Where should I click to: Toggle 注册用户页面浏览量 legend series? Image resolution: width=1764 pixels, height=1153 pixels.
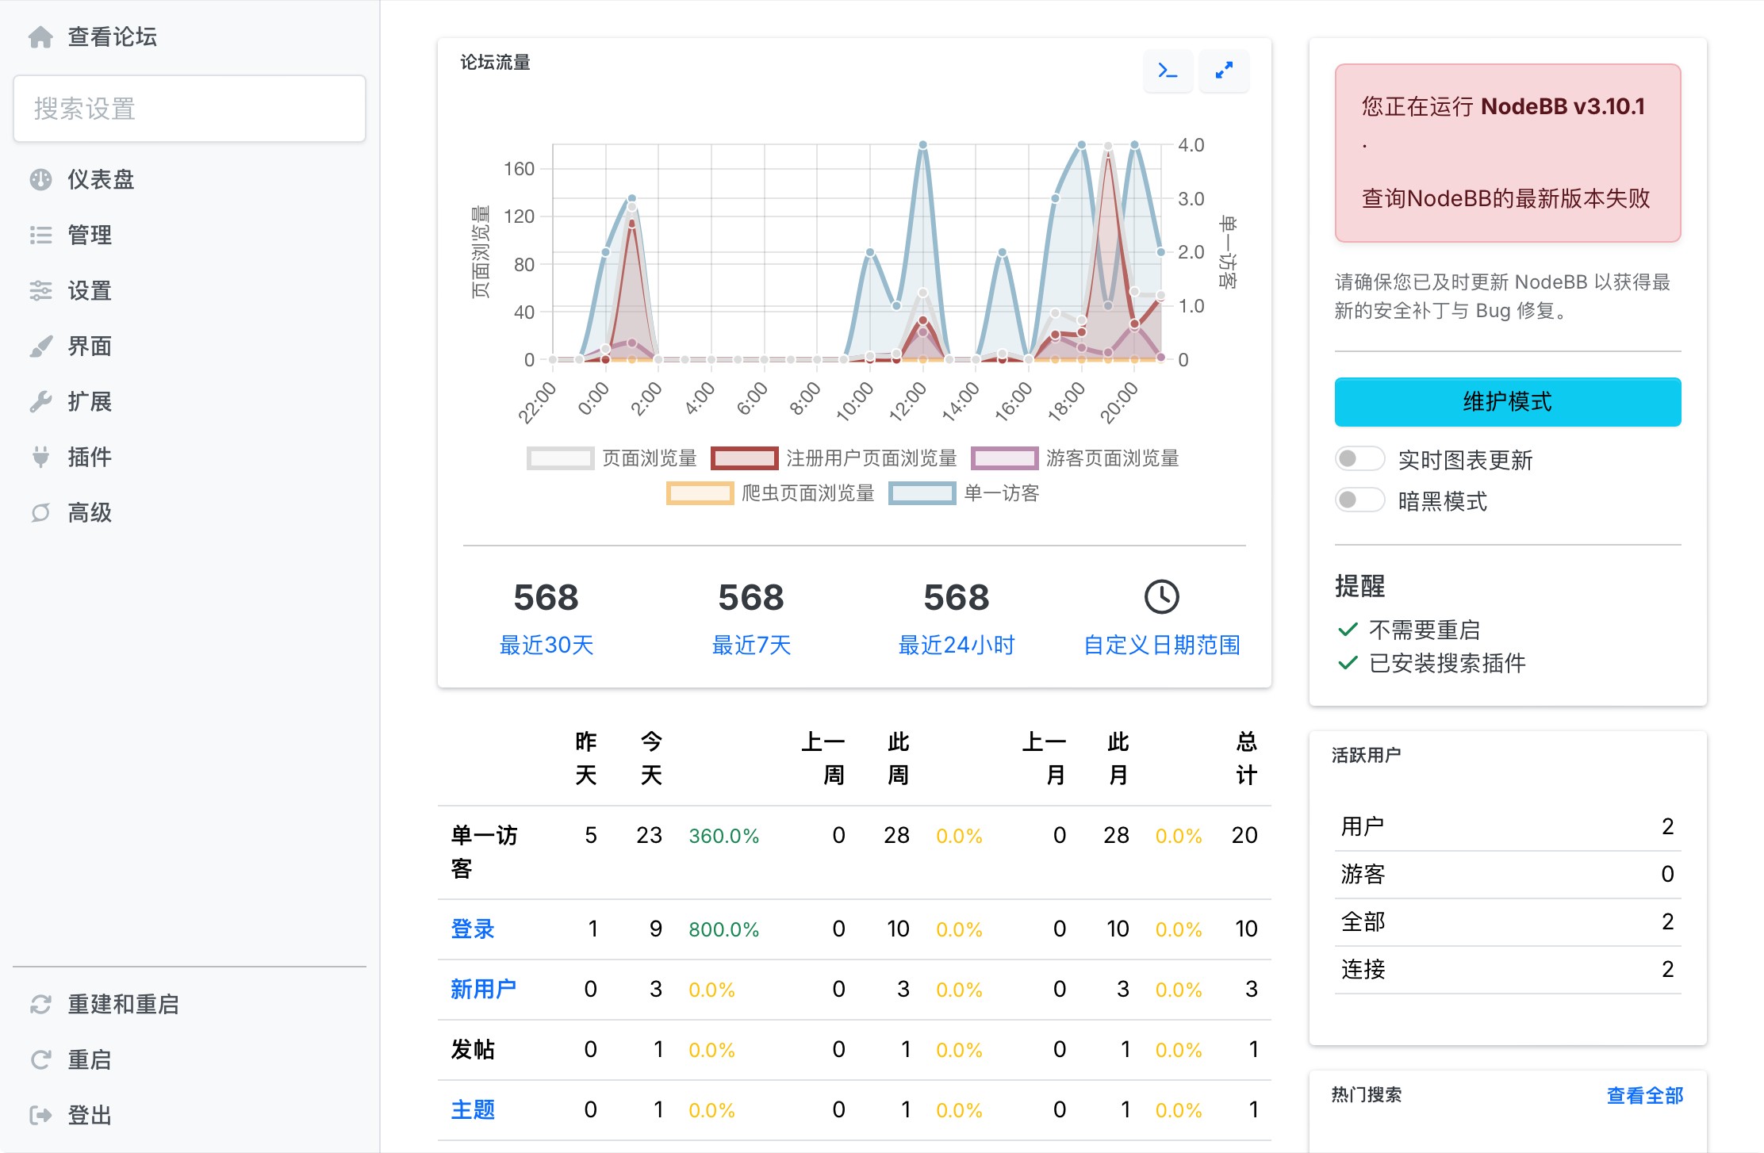834,458
